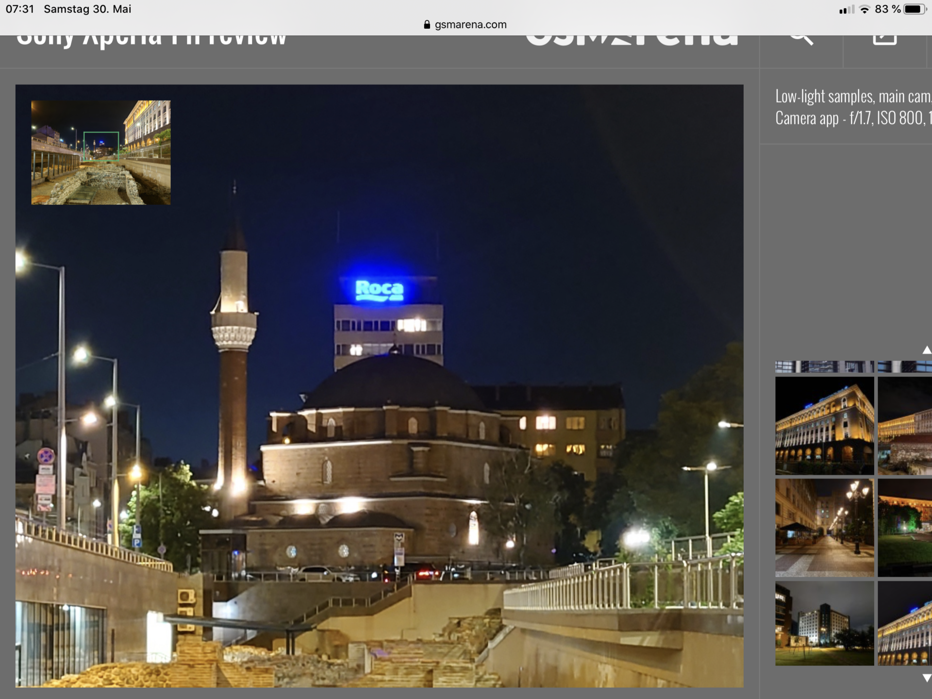Image resolution: width=932 pixels, height=699 pixels.
Task: Tap the 'Camera app - f/1.7, ISO 800' text
Action: (853, 118)
